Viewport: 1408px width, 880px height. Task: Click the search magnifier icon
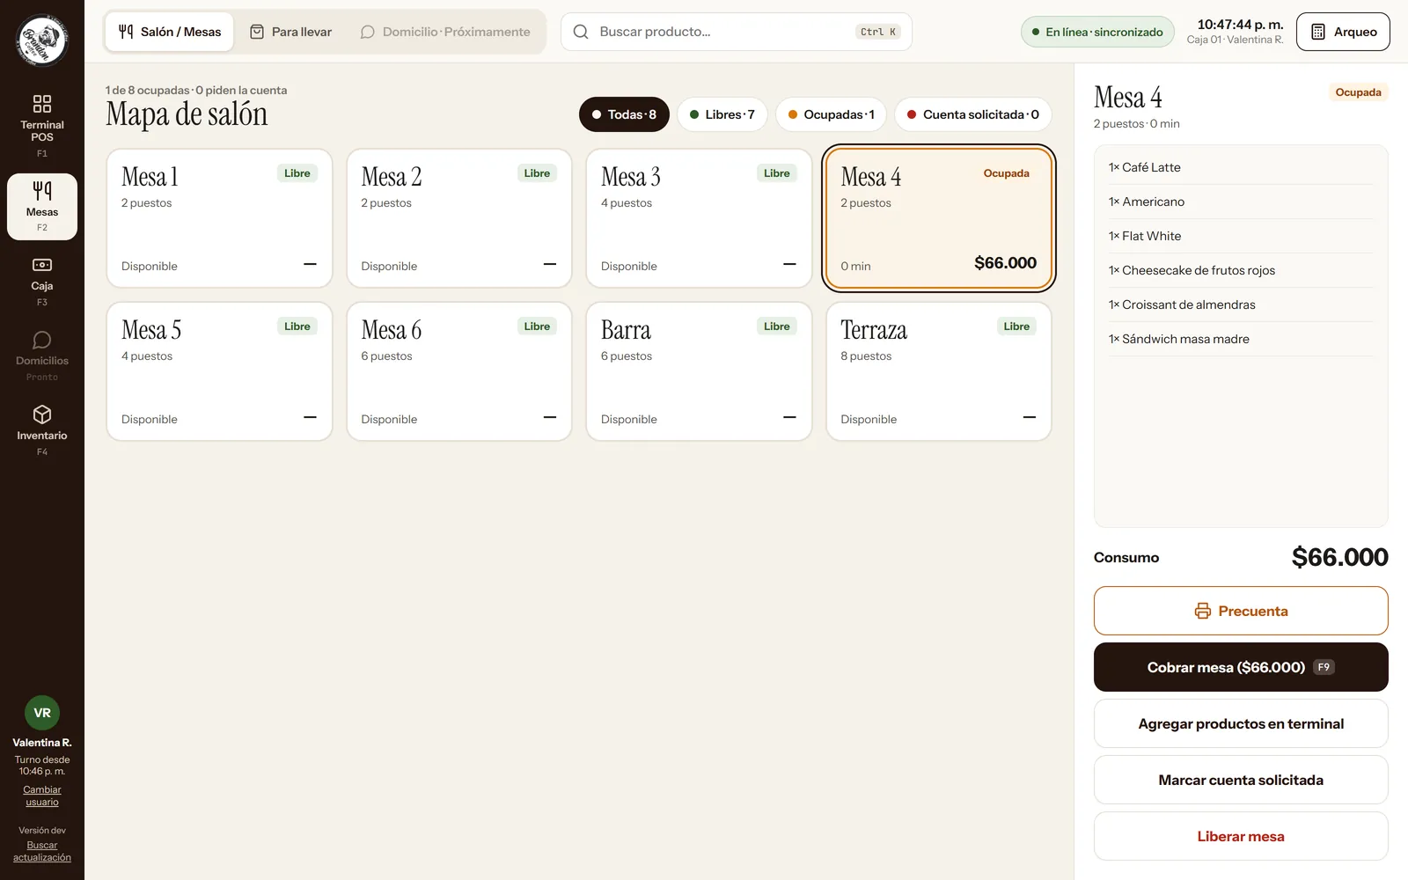[581, 32]
